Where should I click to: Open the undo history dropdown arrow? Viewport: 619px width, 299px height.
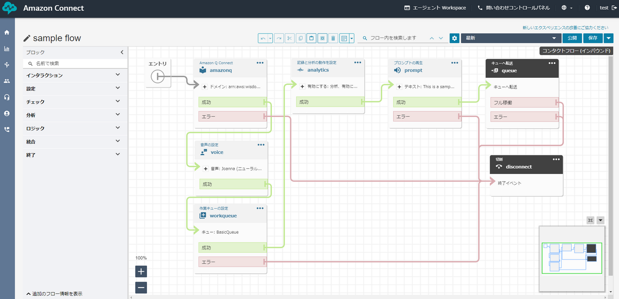[x=271, y=38]
